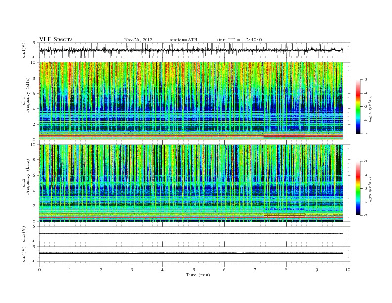Click the time-axis tick label "7"

tap(255, 270)
